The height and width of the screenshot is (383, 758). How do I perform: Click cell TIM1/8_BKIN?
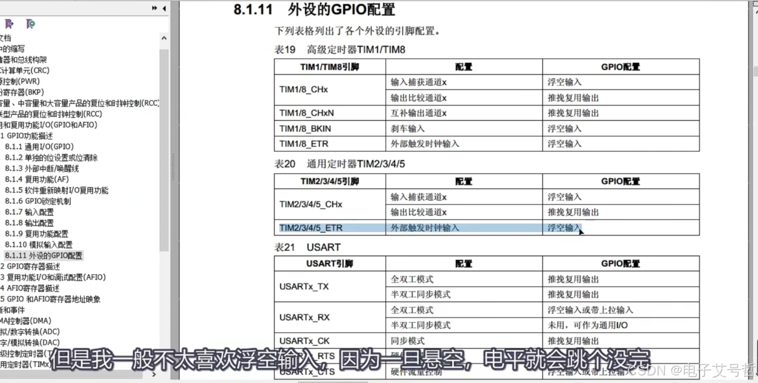(330, 128)
